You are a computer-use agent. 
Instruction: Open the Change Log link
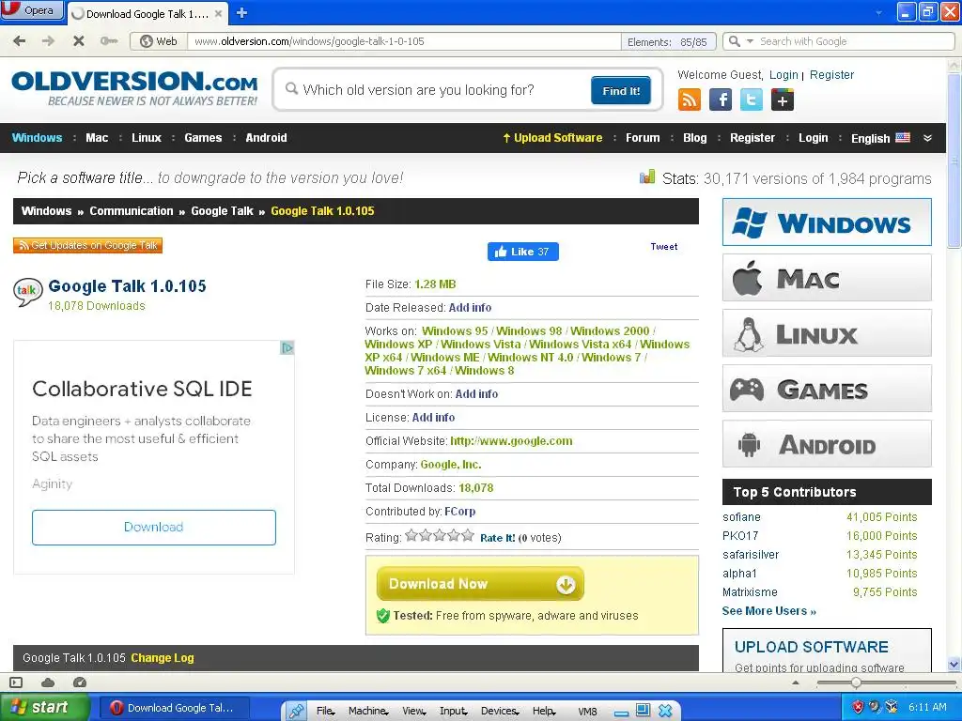[x=162, y=658]
